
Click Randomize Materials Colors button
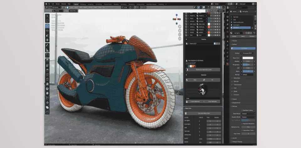tap(203, 69)
